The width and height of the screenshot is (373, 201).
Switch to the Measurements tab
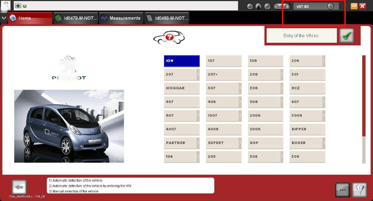click(x=121, y=18)
